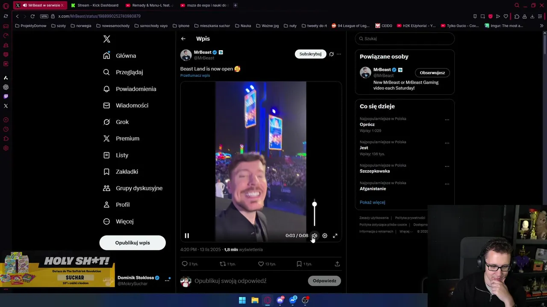Go back with post arrow
Viewport: 547px width, 307px height.
tap(183, 39)
